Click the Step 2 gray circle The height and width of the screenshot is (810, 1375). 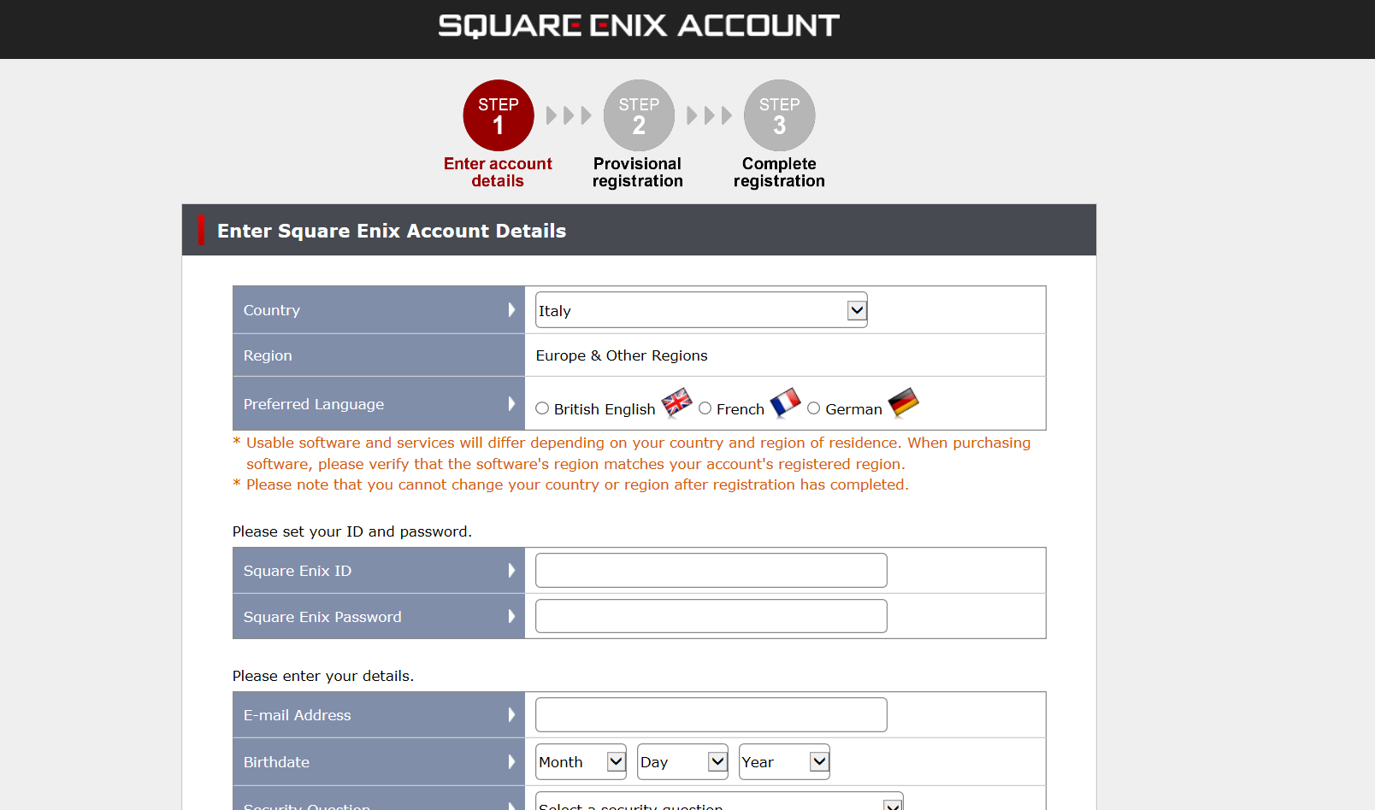pyautogui.click(x=639, y=115)
